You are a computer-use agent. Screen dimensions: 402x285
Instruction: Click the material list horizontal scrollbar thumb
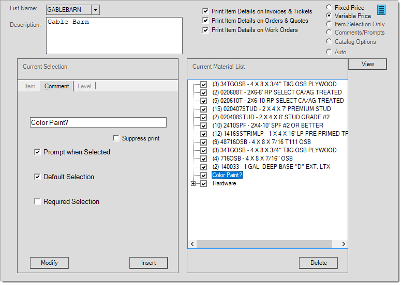[x=264, y=244]
